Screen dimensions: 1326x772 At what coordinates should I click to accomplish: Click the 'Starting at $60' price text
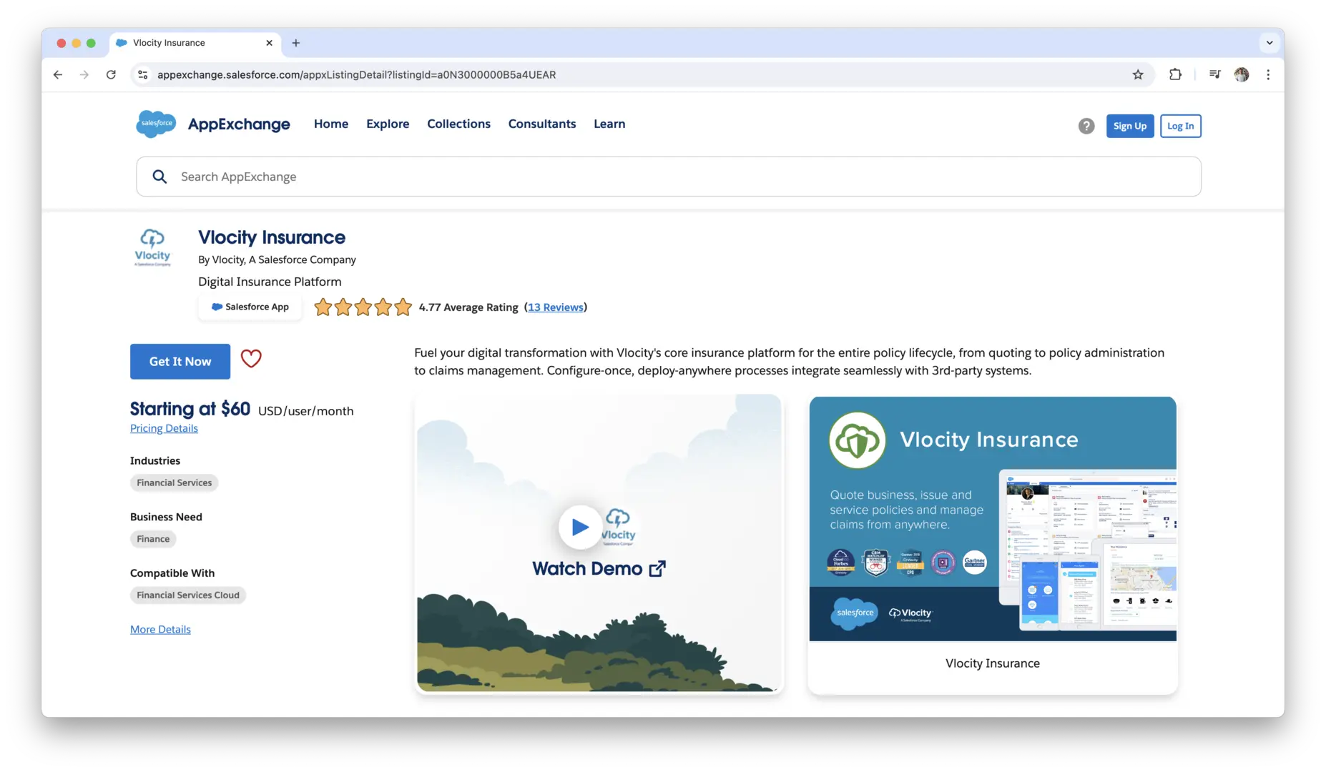[x=190, y=409]
